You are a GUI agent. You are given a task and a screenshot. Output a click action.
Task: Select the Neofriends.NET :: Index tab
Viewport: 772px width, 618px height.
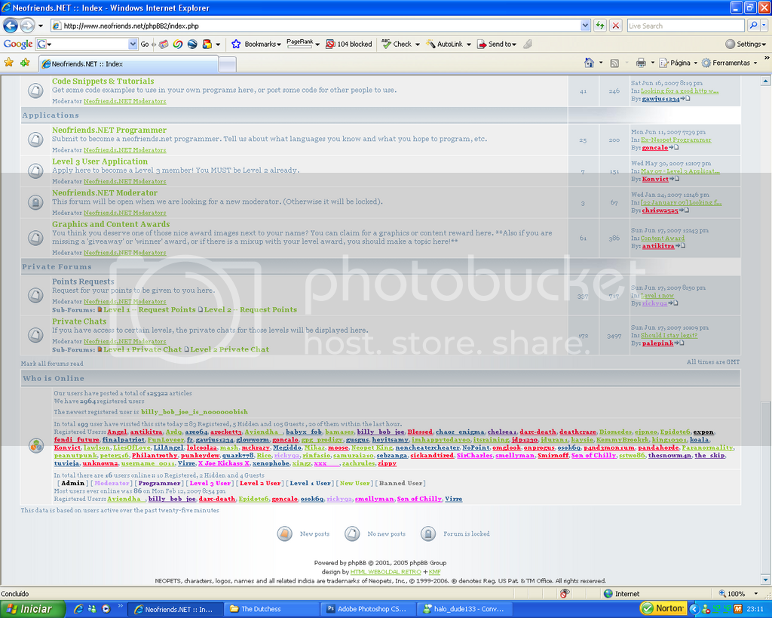(x=83, y=63)
